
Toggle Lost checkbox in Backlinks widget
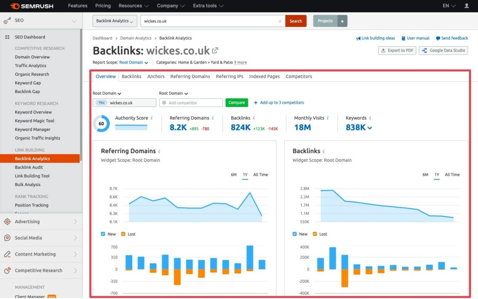(x=315, y=234)
